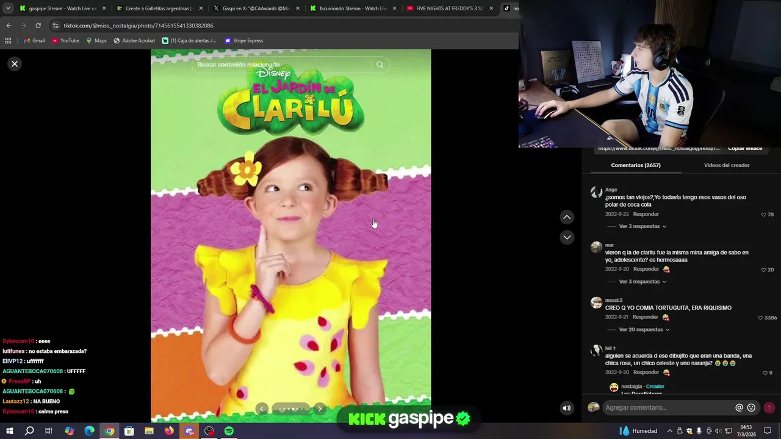Go to previous TikTok post with up arrow
781x439 pixels.
pyautogui.click(x=567, y=217)
